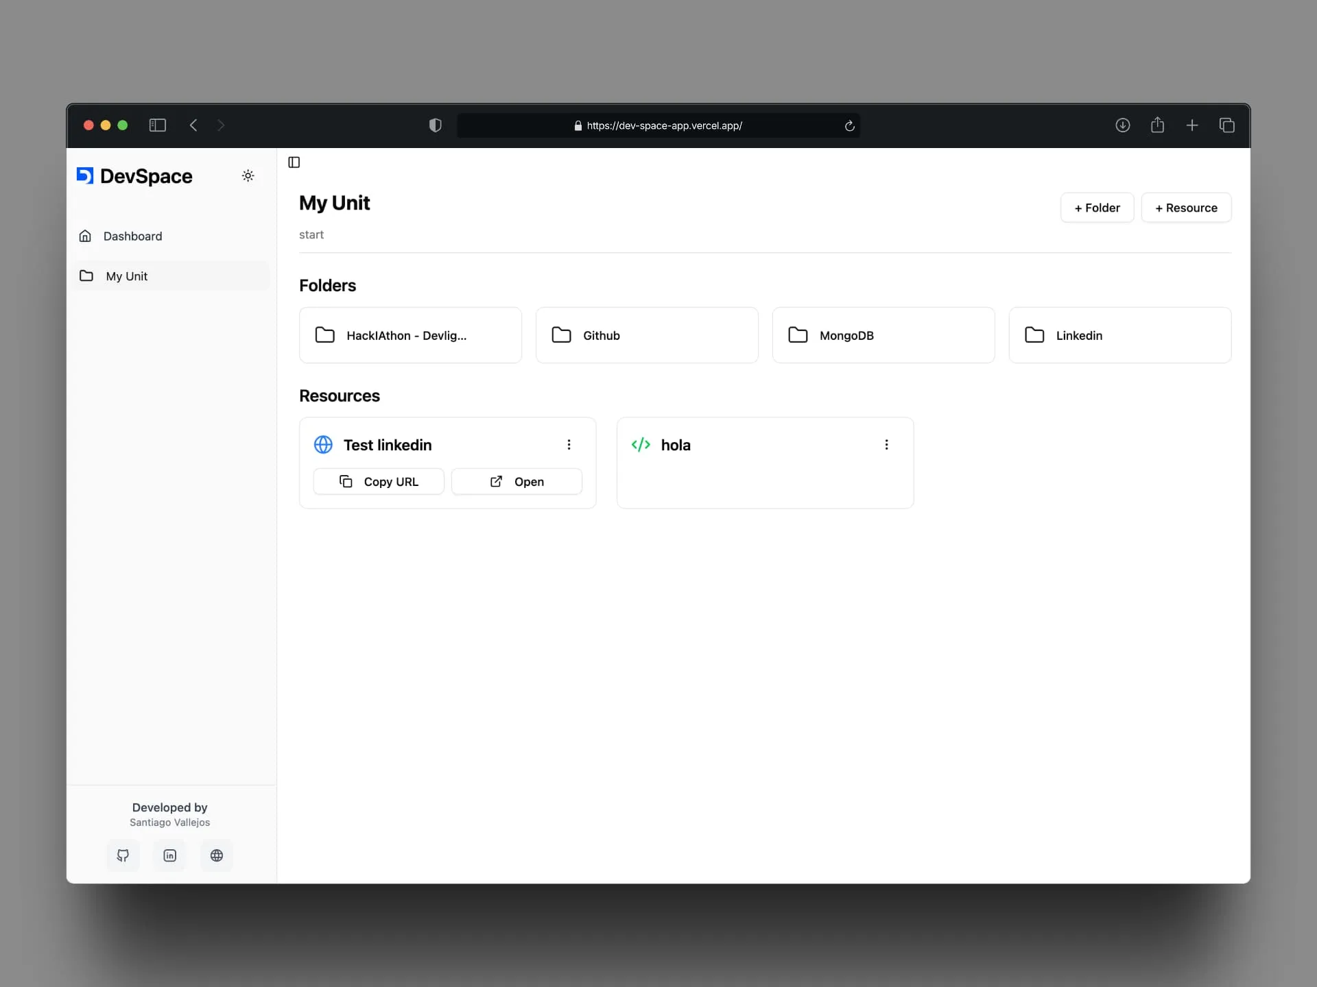The width and height of the screenshot is (1317, 987).
Task: Open the HackIAthon - Devlig... folder
Action: 410,335
